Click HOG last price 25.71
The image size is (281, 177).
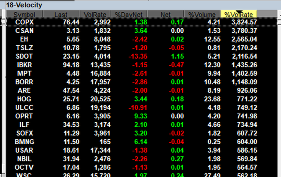(x=71, y=99)
